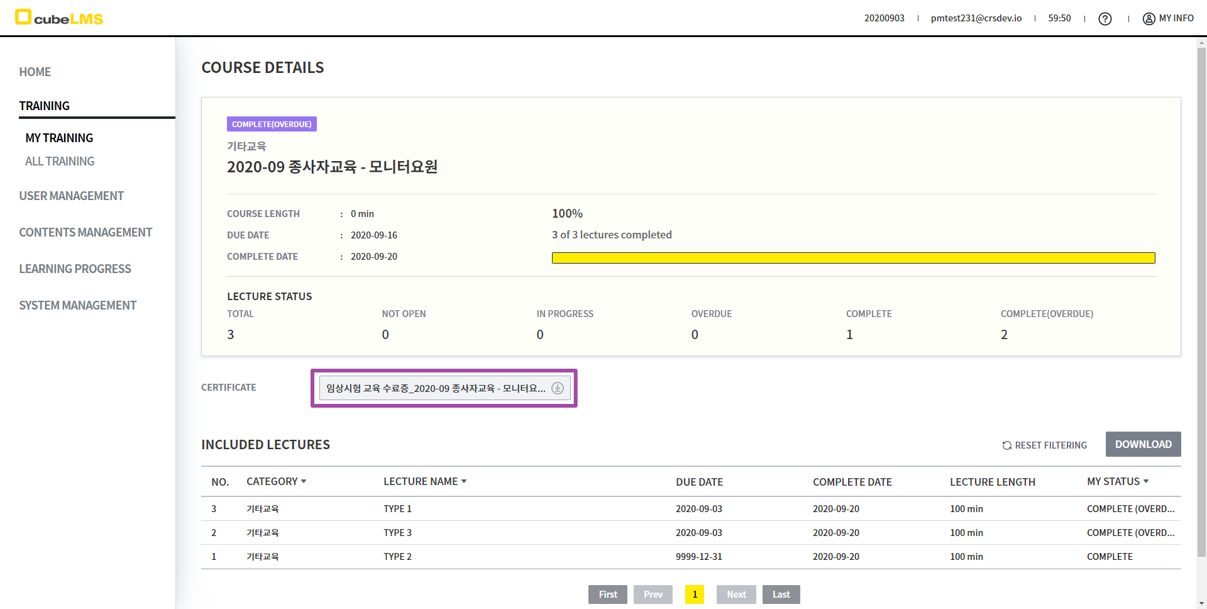The width and height of the screenshot is (1207, 609).
Task: Open the TYPE 1 lecture row
Action: point(397,509)
